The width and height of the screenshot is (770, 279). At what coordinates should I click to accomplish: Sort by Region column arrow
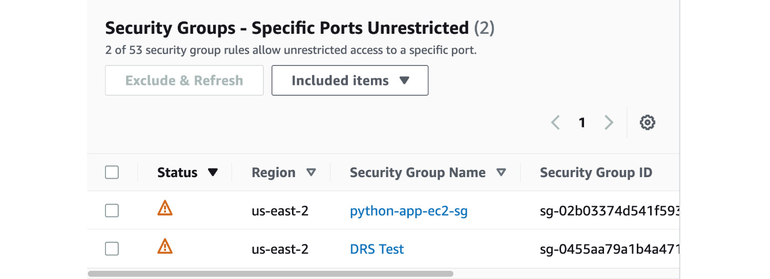311,173
